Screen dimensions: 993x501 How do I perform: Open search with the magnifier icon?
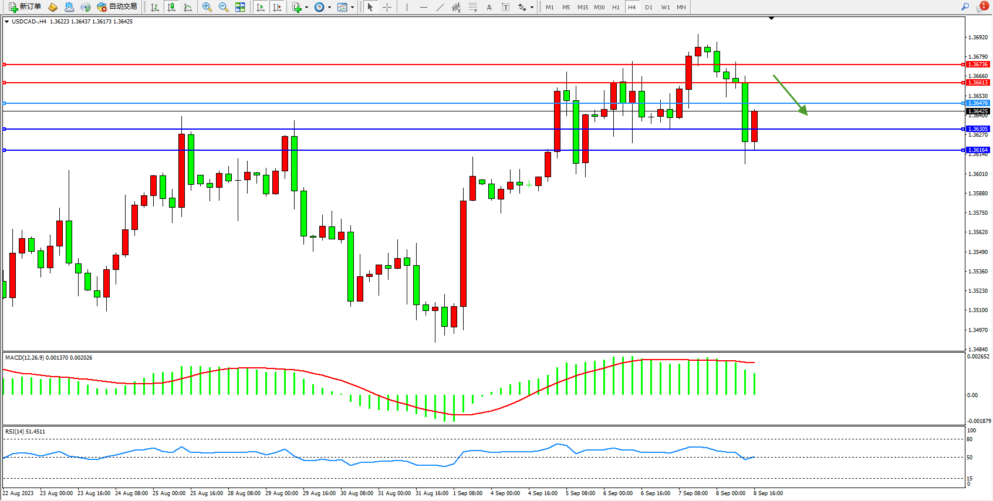point(965,7)
